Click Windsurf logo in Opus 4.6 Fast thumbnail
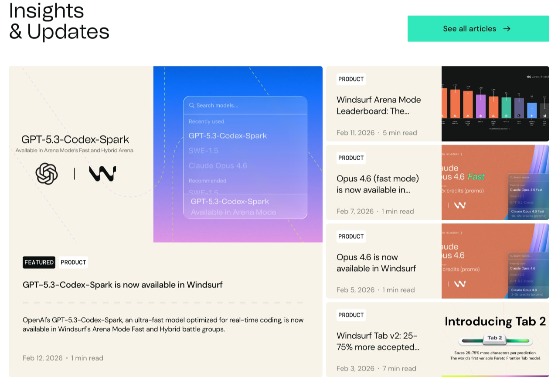 460,205
